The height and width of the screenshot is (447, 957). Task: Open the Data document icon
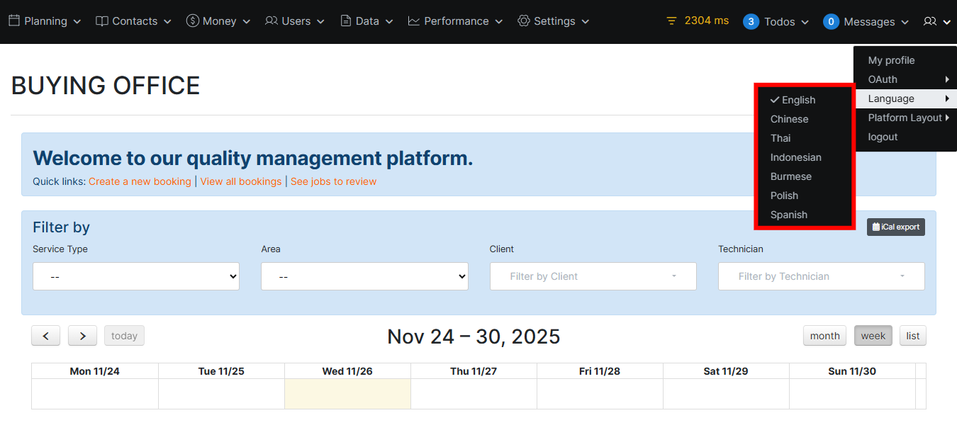tap(345, 21)
